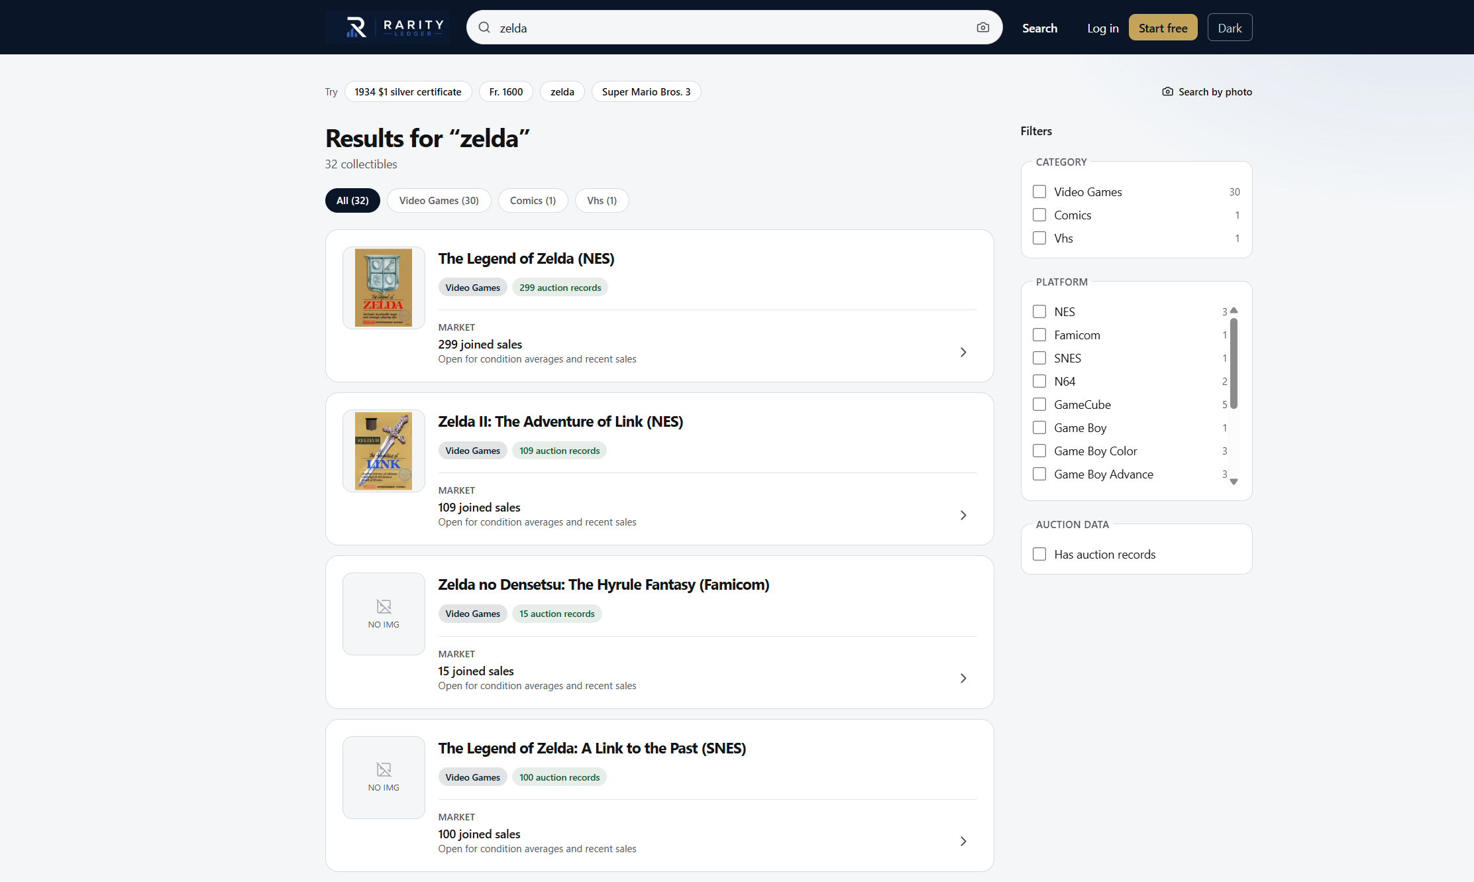This screenshot has height=882, width=1474.
Task: Click the Platform list scroll-down arrow
Action: (1234, 482)
